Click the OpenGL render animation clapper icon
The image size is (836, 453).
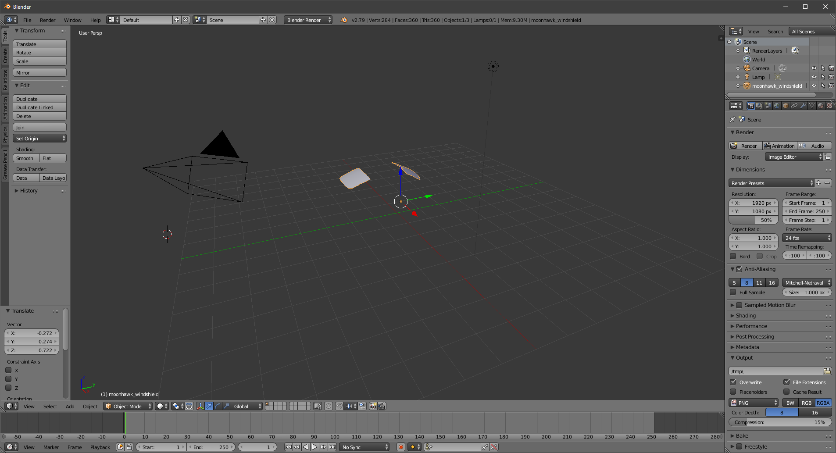(x=382, y=406)
